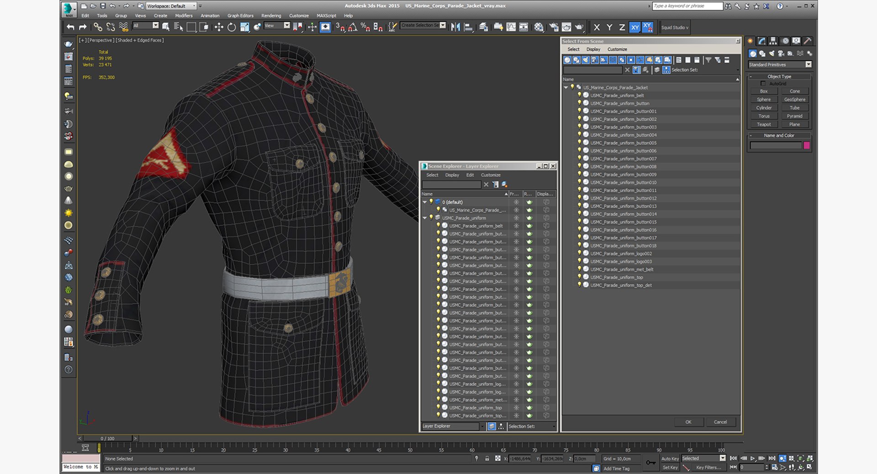Open the magenta object color swatch
The height and width of the screenshot is (474, 877).
(807, 145)
